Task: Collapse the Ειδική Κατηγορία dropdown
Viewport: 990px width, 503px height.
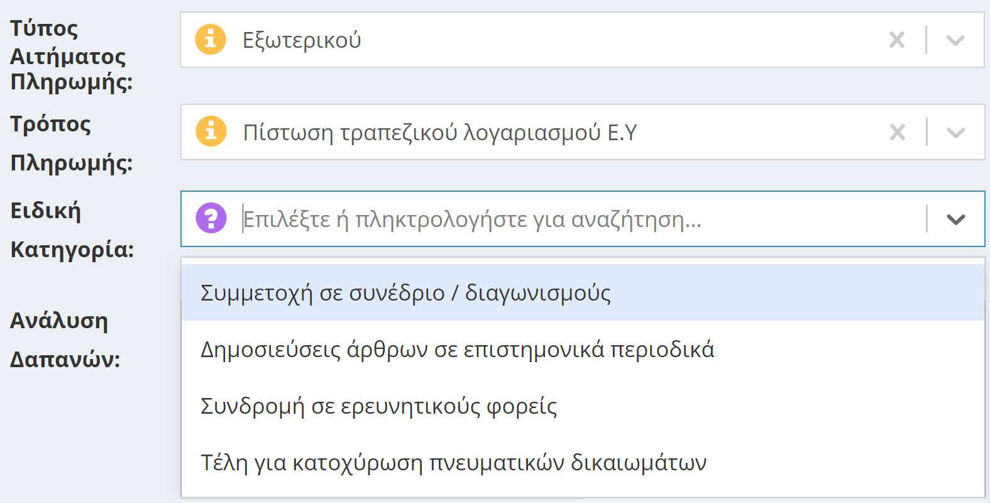Action: tap(956, 219)
